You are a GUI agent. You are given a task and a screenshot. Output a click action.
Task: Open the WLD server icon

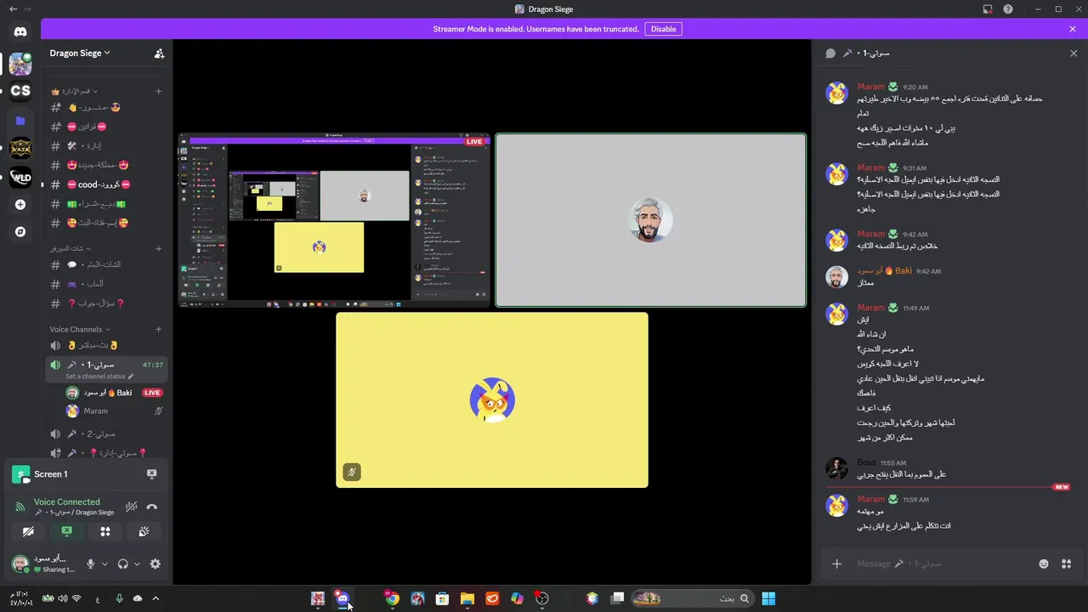(x=20, y=178)
